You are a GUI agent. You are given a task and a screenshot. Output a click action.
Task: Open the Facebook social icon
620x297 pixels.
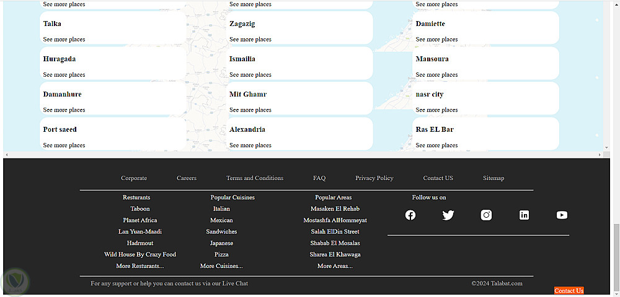[x=410, y=215]
